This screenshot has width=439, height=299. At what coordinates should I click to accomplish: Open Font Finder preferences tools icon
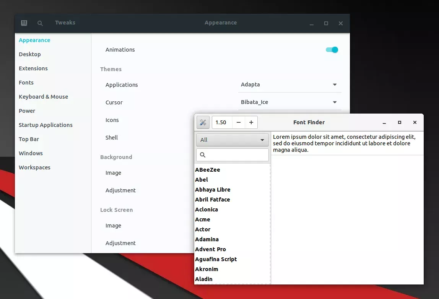pos(203,122)
